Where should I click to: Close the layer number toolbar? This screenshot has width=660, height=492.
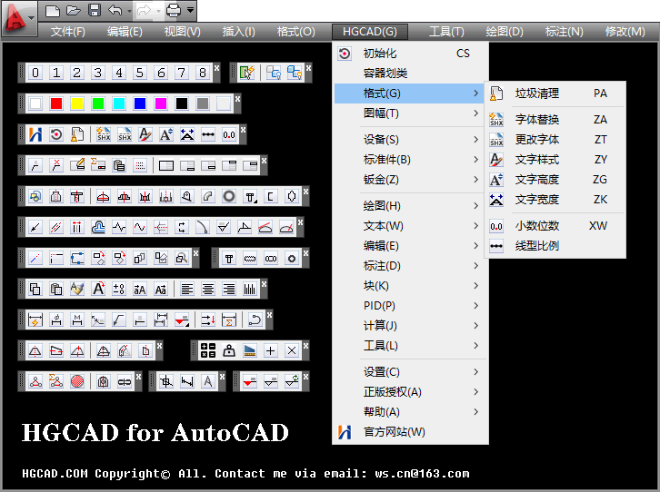coord(216,67)
